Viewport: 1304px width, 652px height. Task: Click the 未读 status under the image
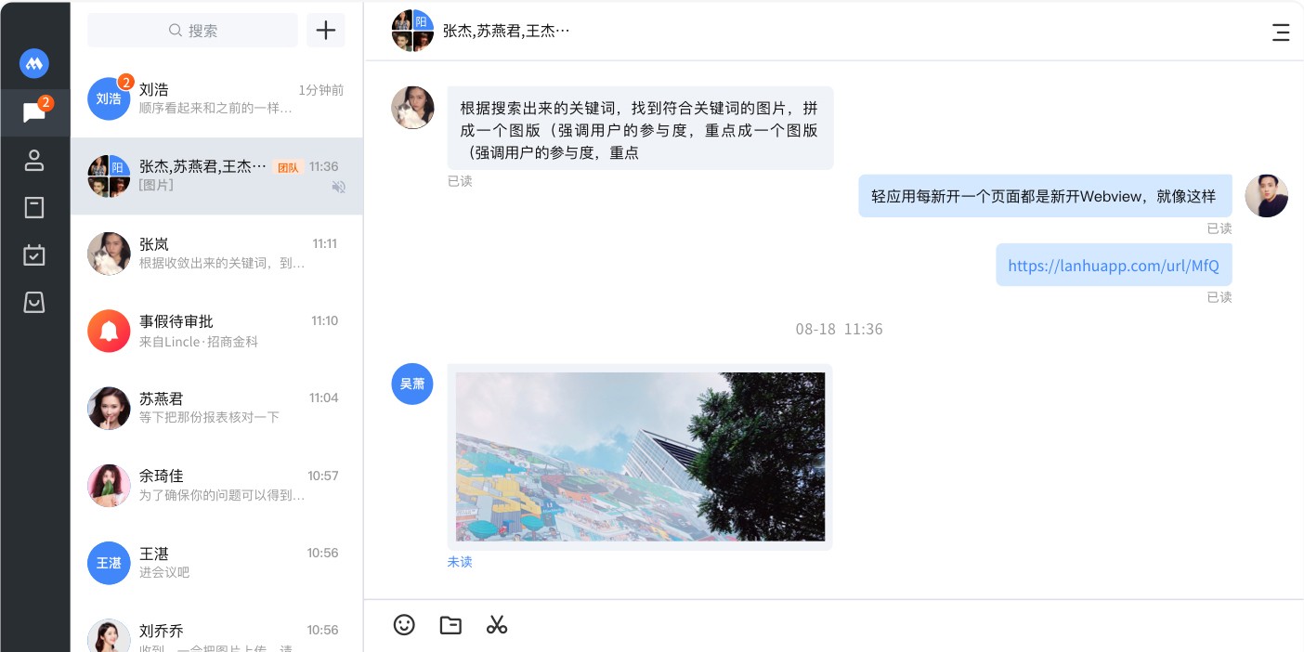click(460, 562)
